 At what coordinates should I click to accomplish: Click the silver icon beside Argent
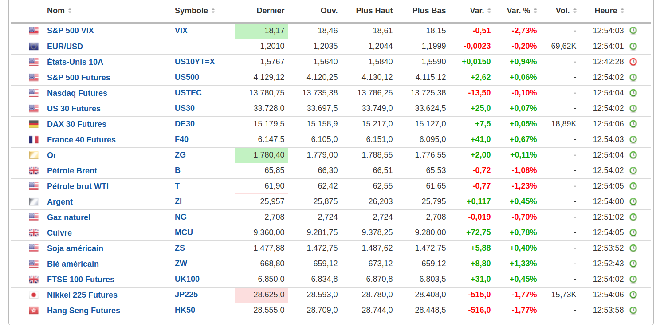pos(34,202)
